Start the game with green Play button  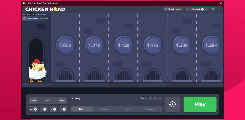click(200, 104)
